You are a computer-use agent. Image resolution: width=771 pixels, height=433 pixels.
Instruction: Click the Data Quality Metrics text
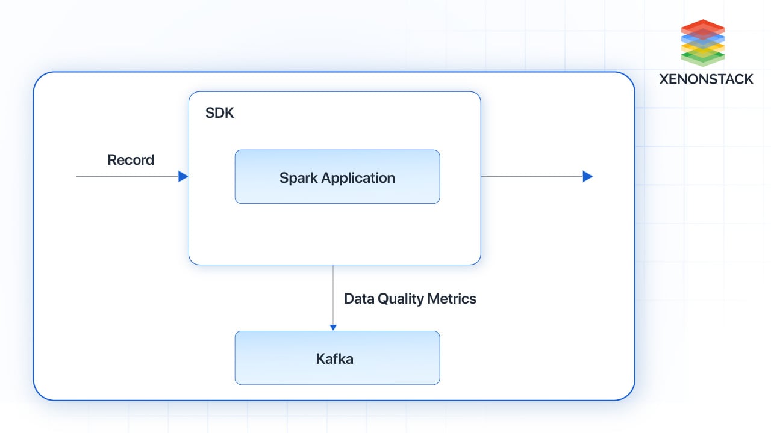click(410, 298)
